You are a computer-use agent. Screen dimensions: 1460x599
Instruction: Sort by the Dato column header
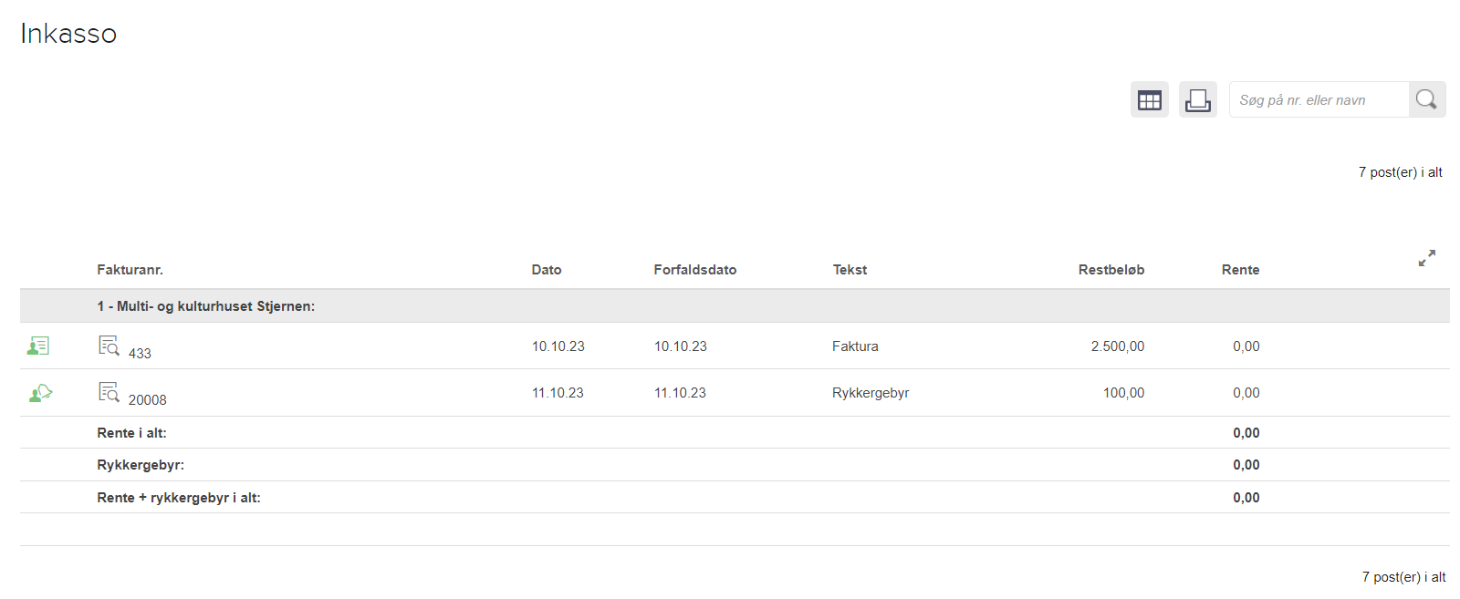point(546,270)
